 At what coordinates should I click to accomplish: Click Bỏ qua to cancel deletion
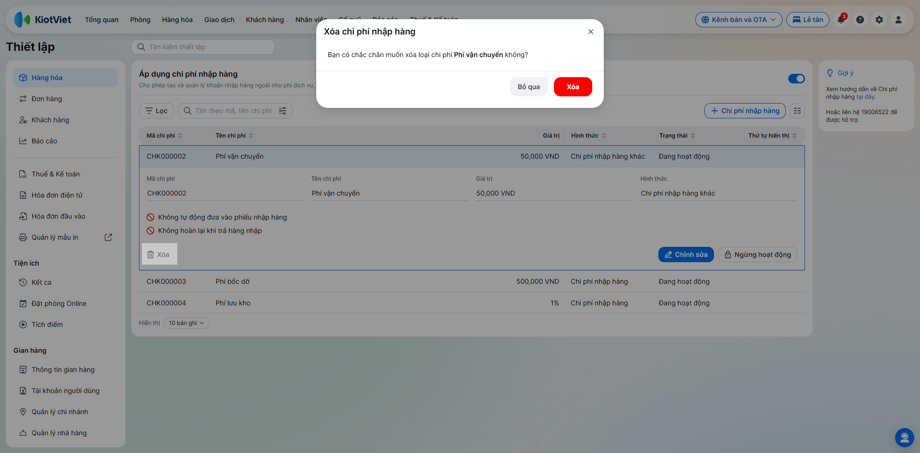529,87
